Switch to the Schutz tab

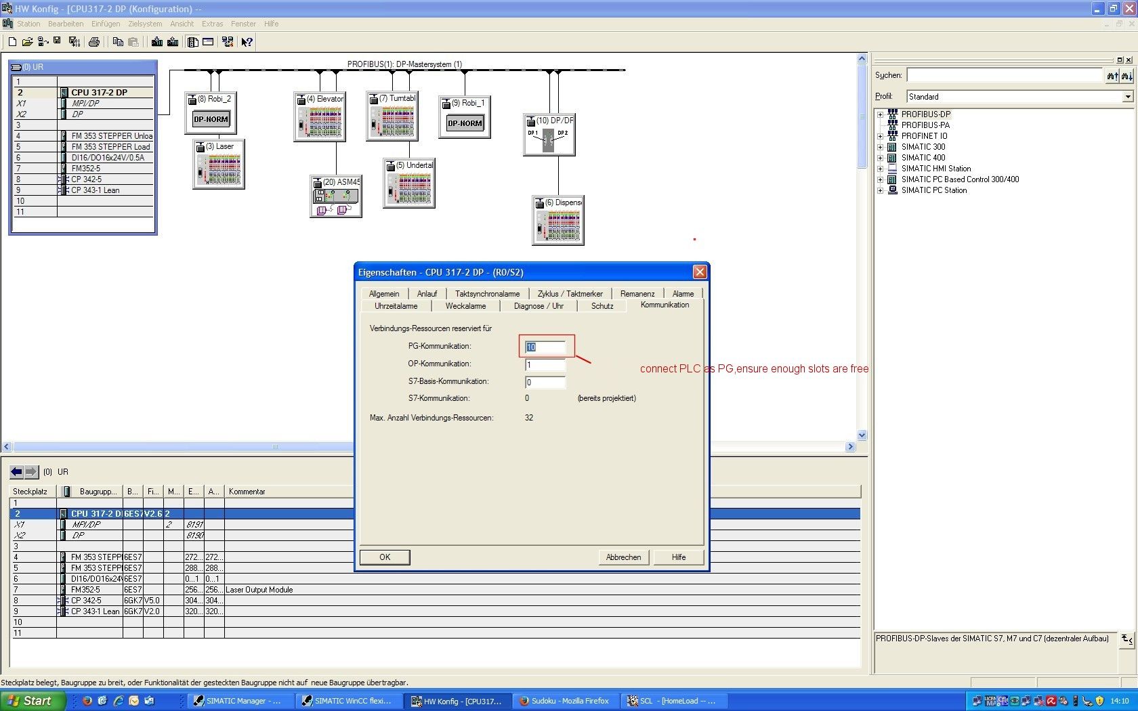[x=602, y=306]
